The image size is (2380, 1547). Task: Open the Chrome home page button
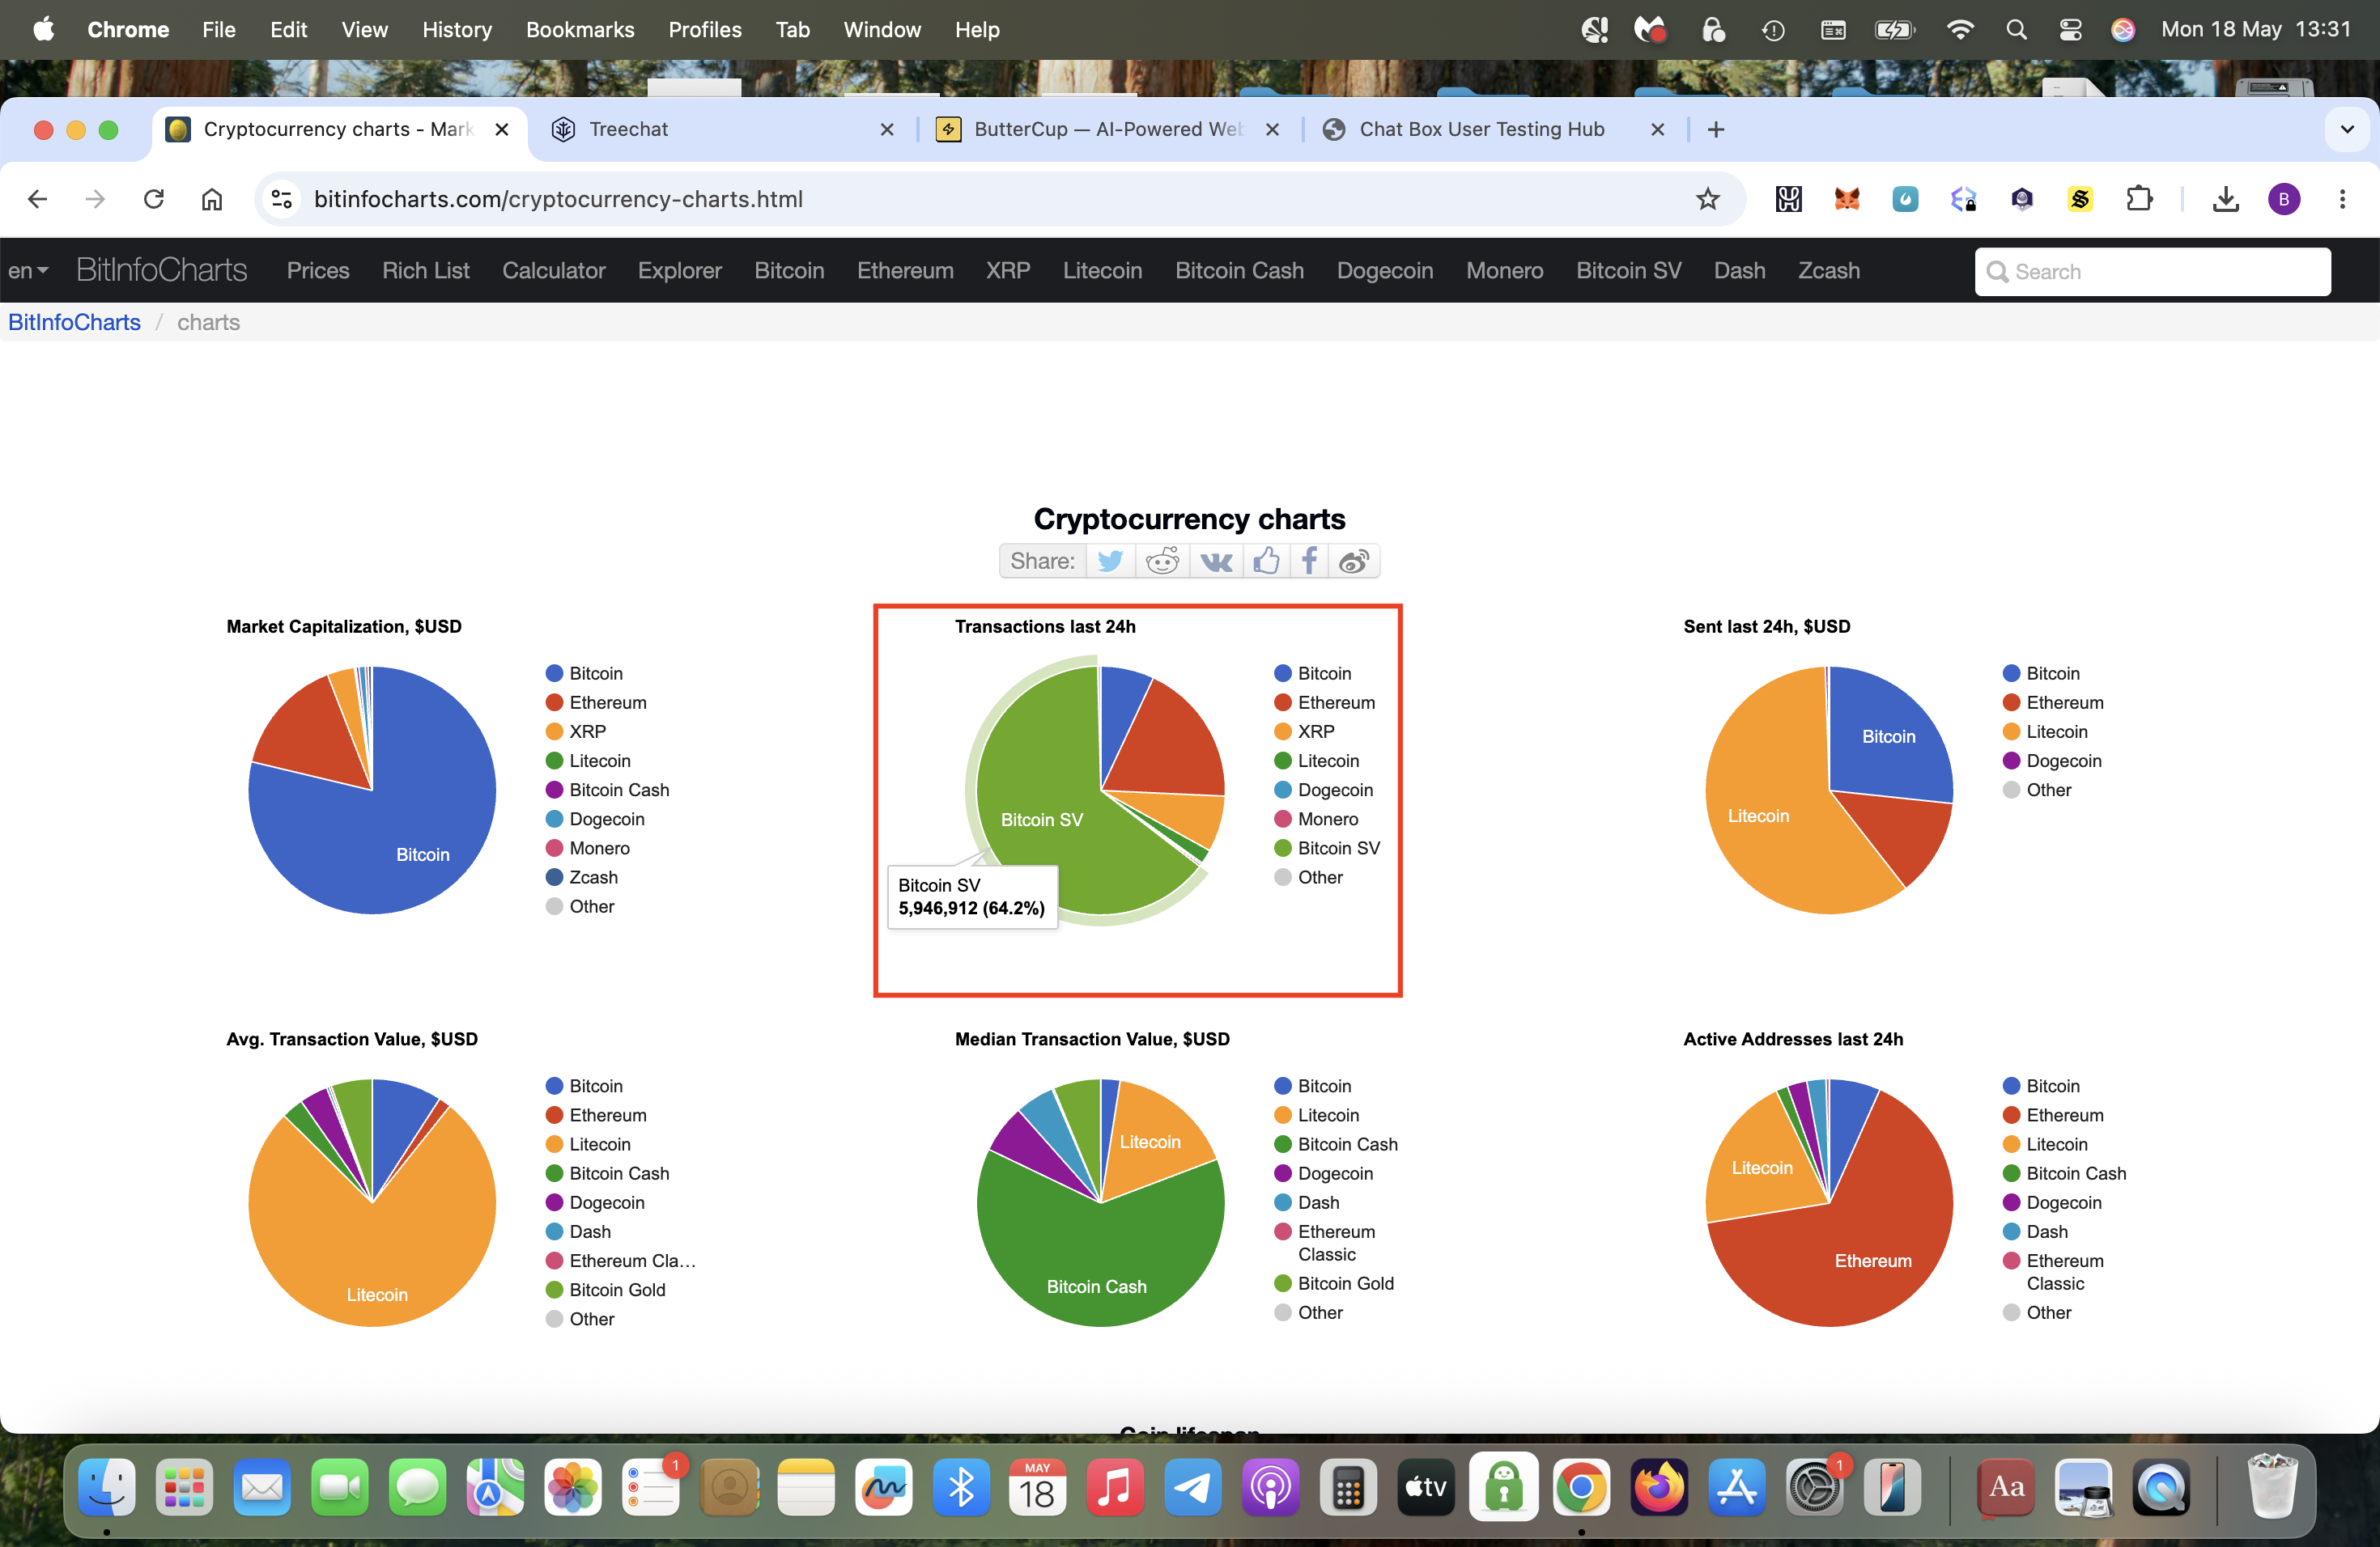coord(212,199)
